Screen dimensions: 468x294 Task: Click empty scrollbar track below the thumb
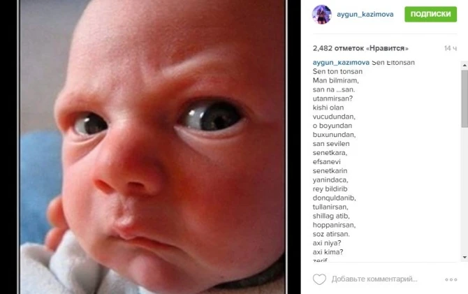pyautogui.click(x=465, y=191)
